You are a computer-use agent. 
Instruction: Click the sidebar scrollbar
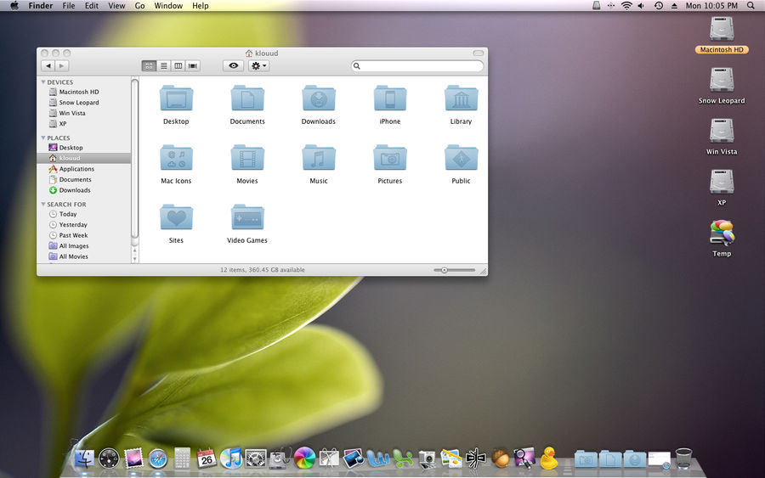click(x=134, y=159)
